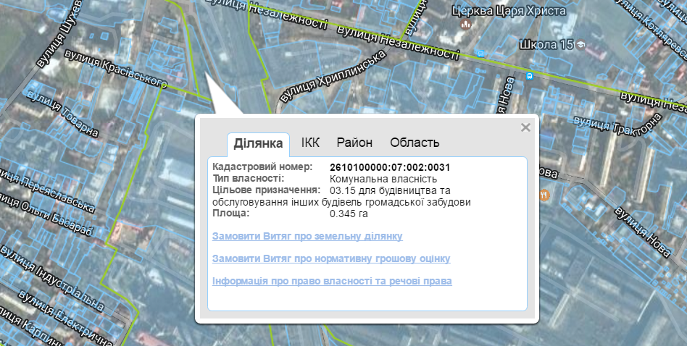This screenshot has width=687, height=346.
Task: Open the ІКК tab
Action: pyautogui.click(x=310, y=143)
